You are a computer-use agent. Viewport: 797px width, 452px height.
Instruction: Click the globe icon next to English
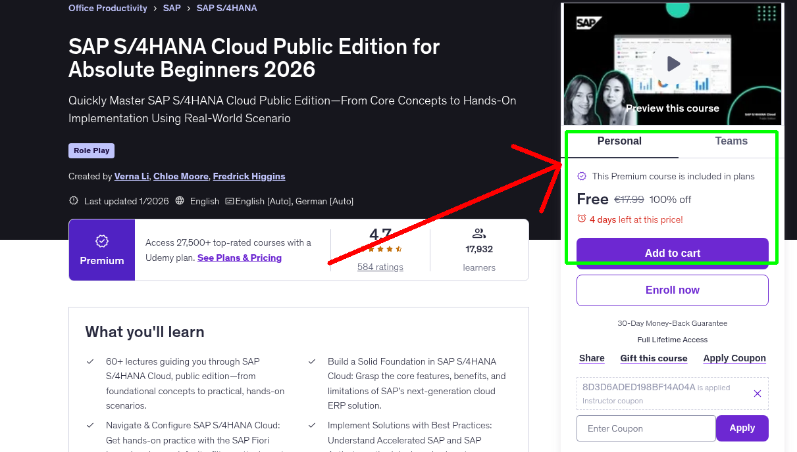[179, 201]
